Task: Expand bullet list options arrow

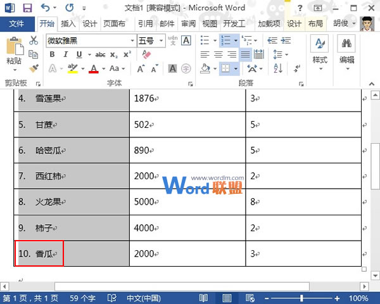Action: (x=215, y=41)
